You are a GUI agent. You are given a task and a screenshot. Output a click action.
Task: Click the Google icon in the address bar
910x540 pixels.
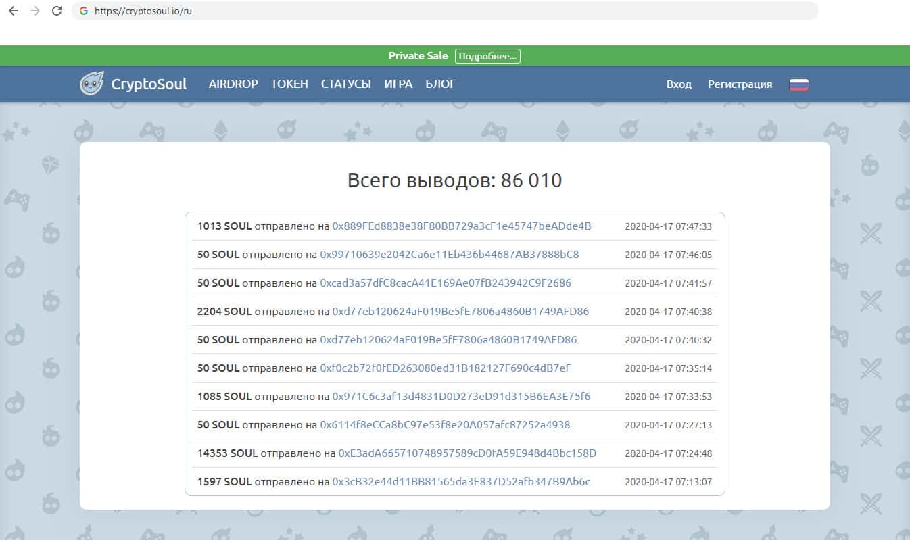(84, 11)
